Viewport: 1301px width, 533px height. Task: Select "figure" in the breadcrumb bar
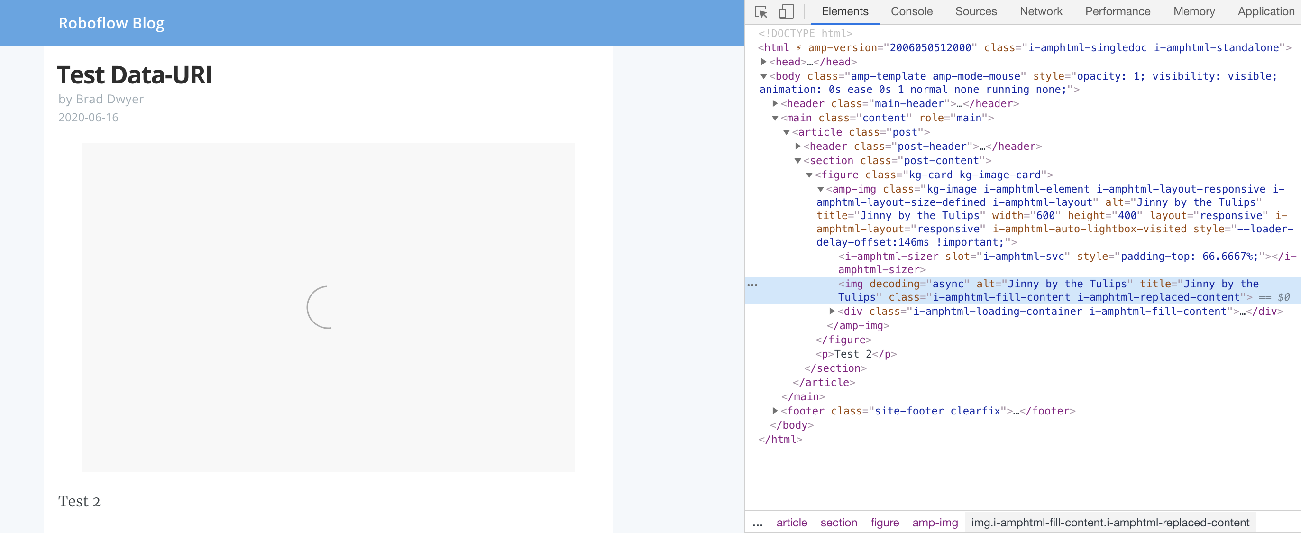(x=884, y=523)
